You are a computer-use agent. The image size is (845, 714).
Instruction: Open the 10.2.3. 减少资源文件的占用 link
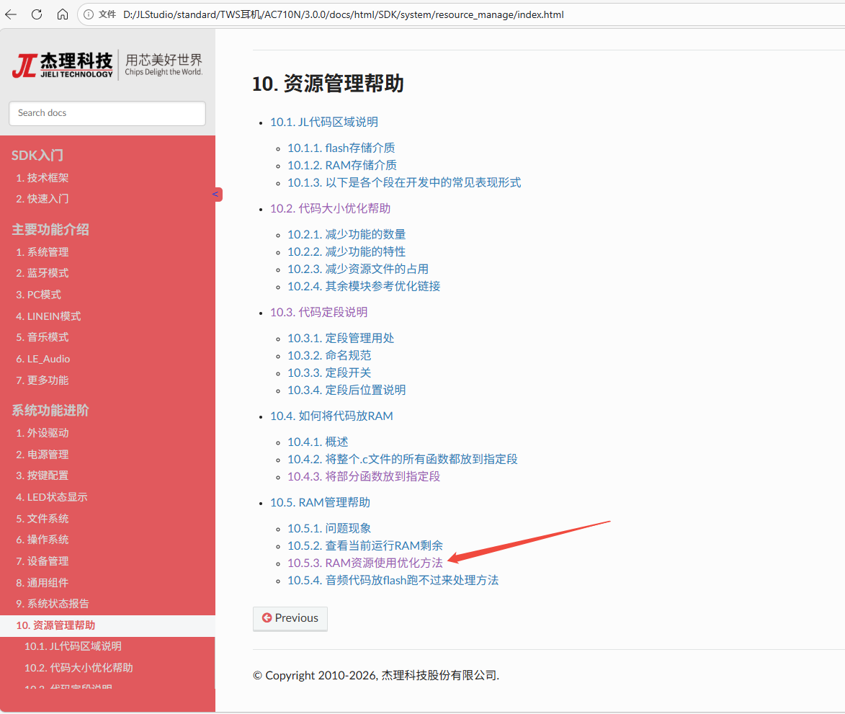pos(358,269)
